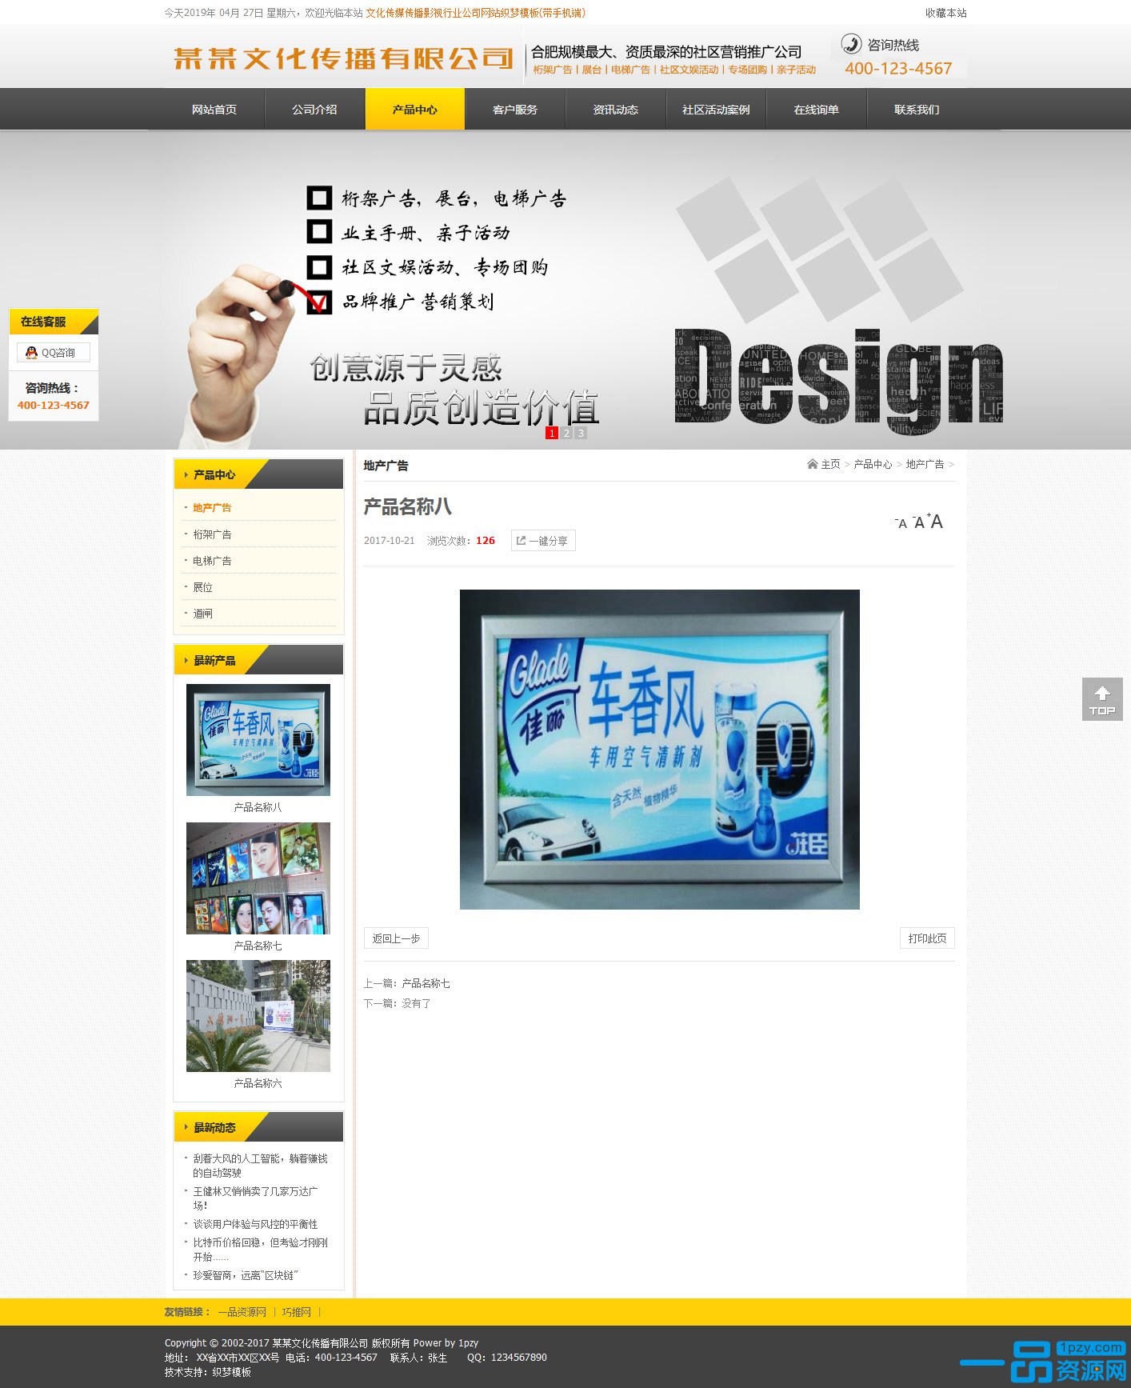Select banner slide 1 indicator
Screen dimensions: 1131x1388
[x=552, y=433]
